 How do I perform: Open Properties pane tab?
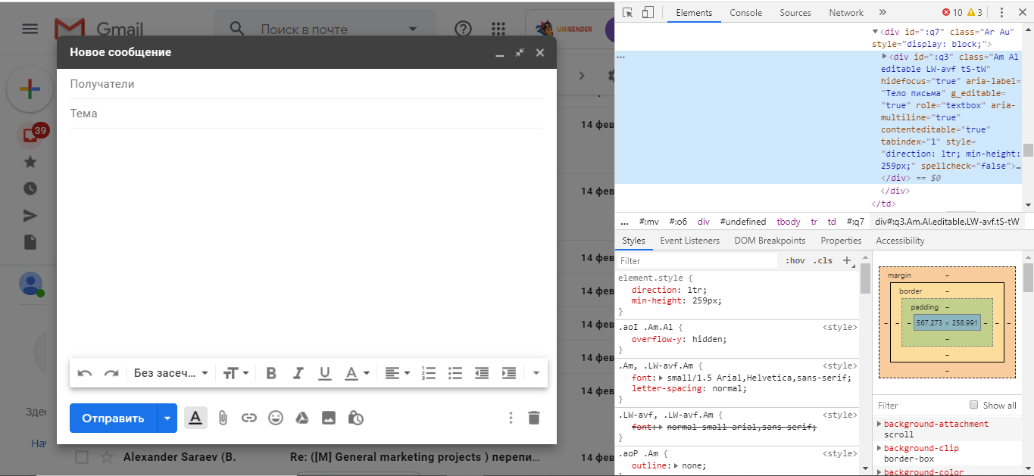pyautogui.click(x=841, y=241)
